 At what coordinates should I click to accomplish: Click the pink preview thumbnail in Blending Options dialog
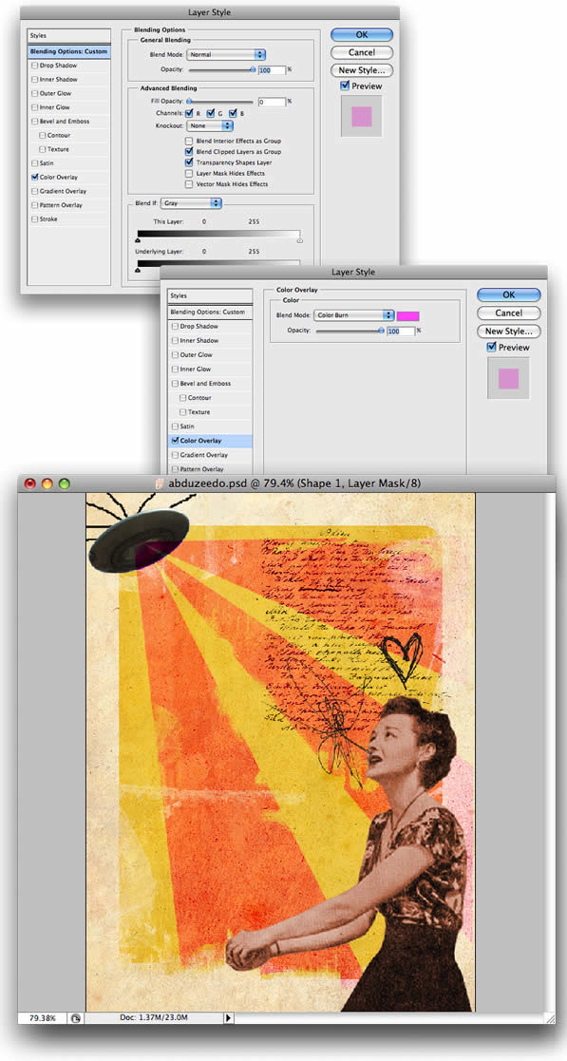(361, 116)
